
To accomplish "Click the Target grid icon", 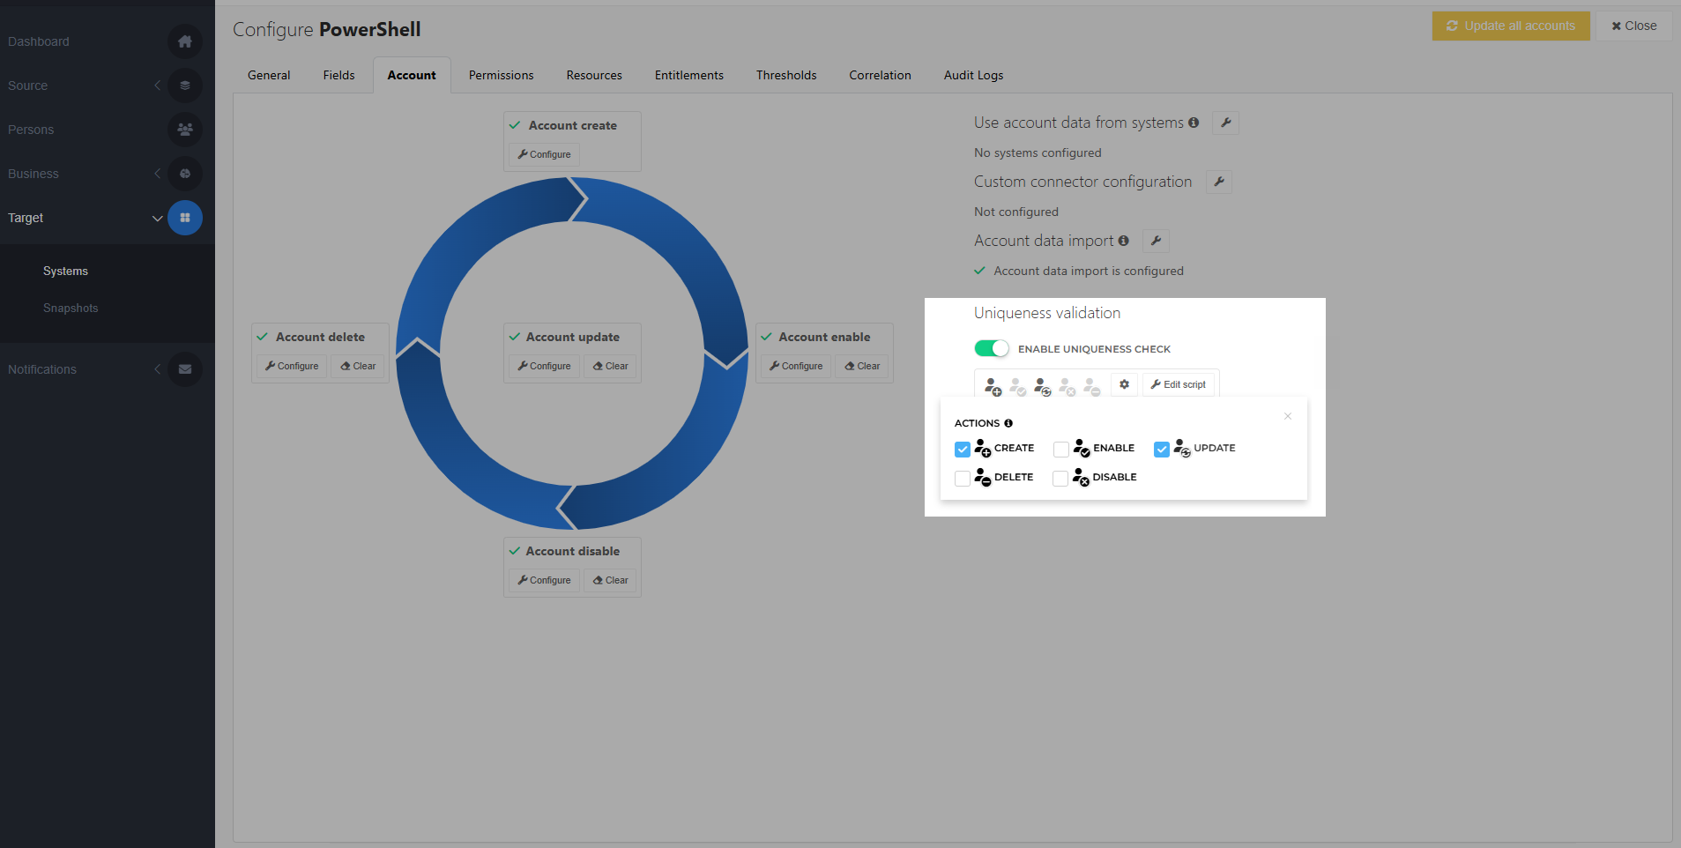I will [185, 218].
